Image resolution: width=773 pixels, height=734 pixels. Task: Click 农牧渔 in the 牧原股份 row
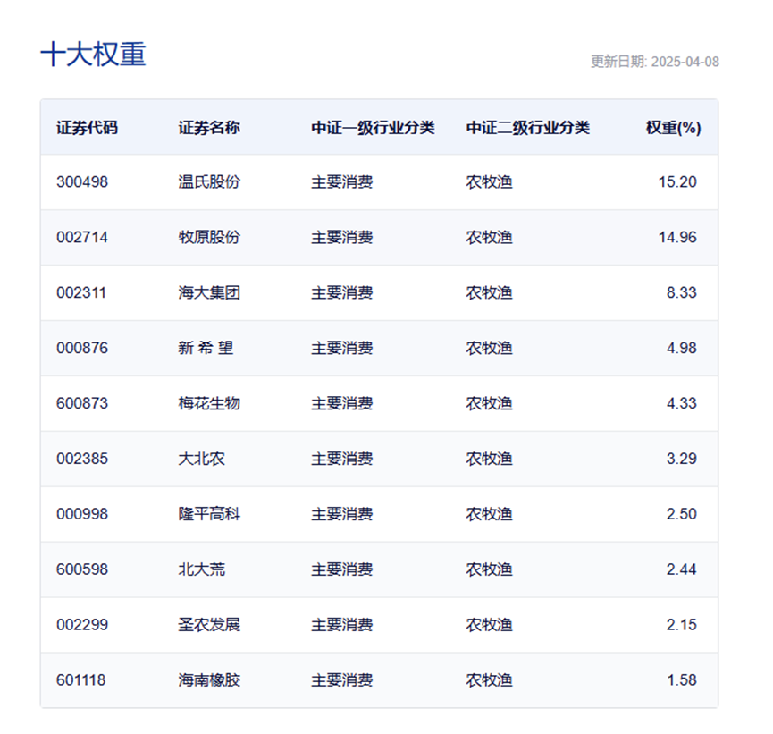pyautogui.click(x=490, y=237)
